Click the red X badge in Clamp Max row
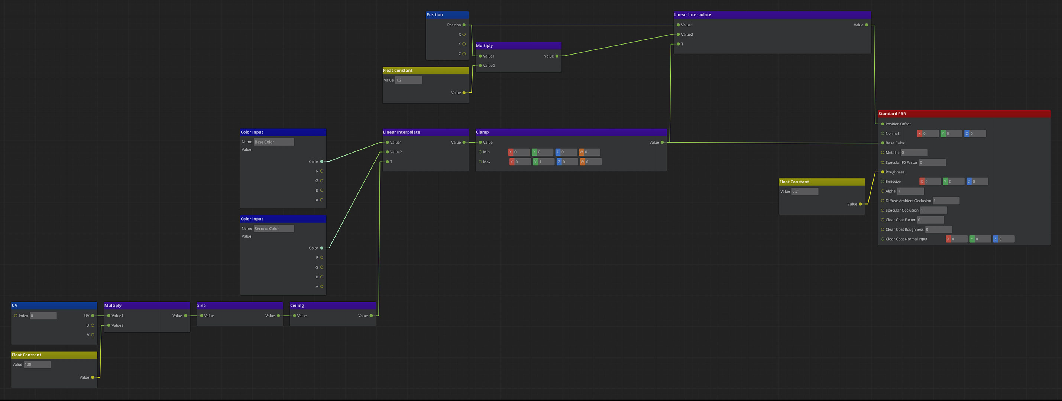Screen dimensions: 1062x401 tap(512, 162)
